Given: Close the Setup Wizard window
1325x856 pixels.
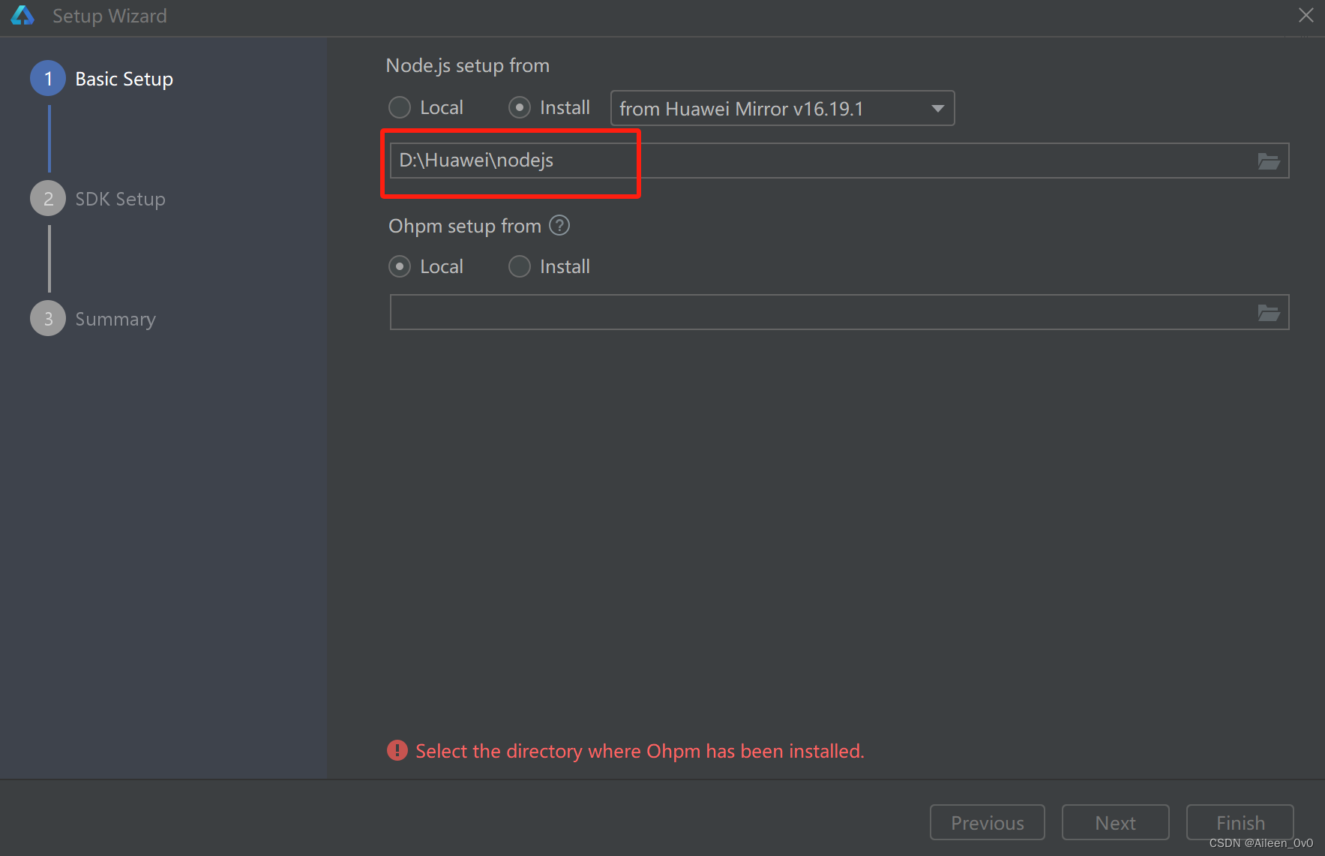Looking at the screenshot, I should click(x=1306, y=16).
